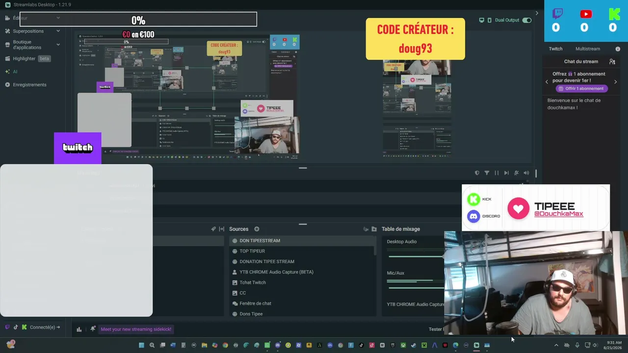
Task: Click the Connecté(e) account button
Action: [45, 328]
